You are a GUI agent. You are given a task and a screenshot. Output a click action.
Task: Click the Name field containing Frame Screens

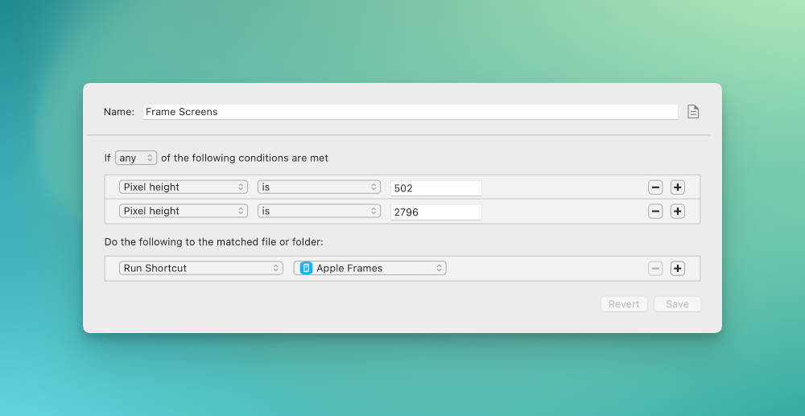pos(411,112)
